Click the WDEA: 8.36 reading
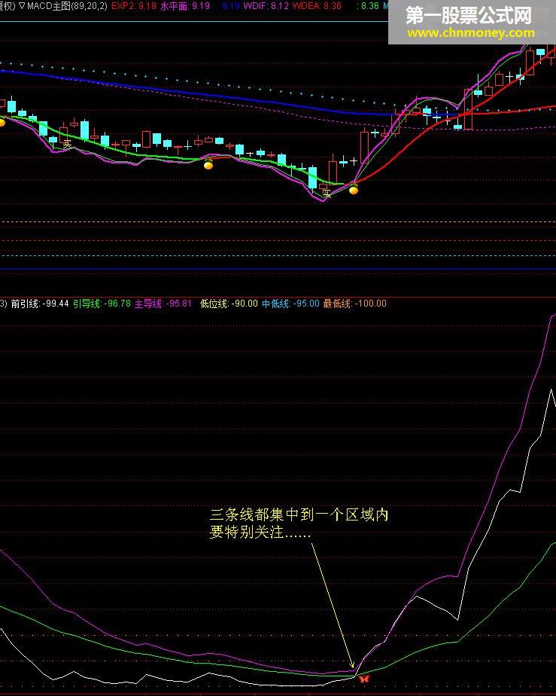 (317, 6)
